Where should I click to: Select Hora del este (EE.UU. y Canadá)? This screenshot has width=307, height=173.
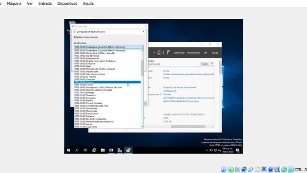coord(107,69)
